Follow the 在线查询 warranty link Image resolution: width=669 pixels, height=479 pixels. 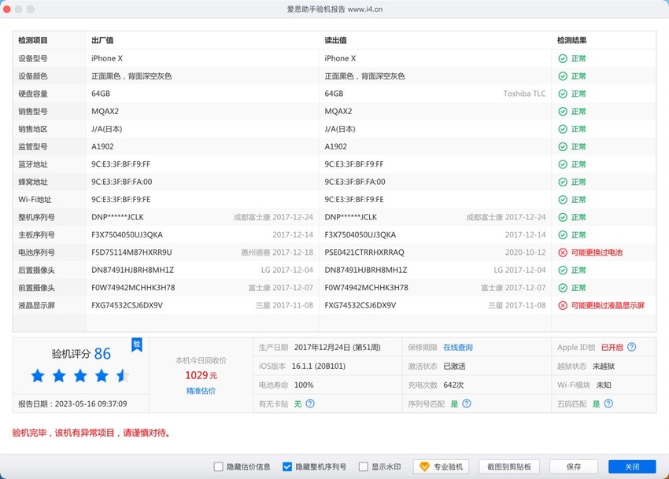[458, 347]
